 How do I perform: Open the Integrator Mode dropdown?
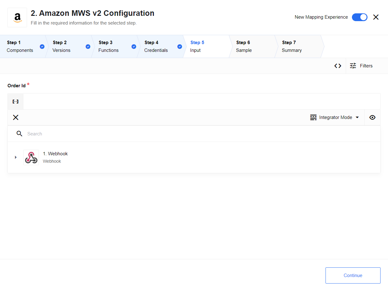click(x=336, y=117)
